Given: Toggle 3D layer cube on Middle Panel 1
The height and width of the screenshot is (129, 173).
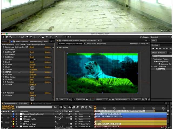Looking at the screenshot, I should click(x=71, y=127).
